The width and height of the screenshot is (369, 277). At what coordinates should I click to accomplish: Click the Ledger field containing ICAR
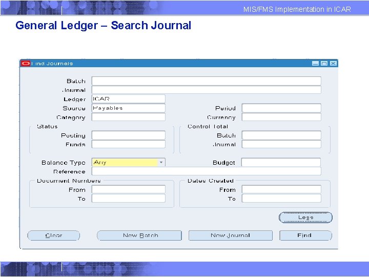pos(129,98)
